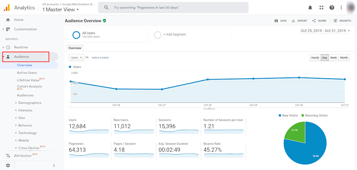The image size is (357, 170).
Task: Switch chart granularity to Month
Action: point(344,58)
